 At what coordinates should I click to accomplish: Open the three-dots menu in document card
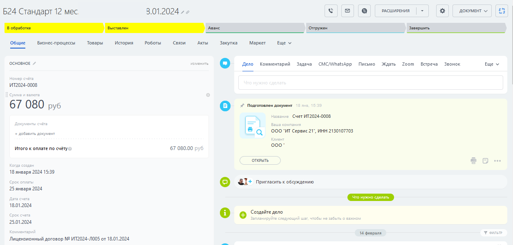[x=497, y=161]
